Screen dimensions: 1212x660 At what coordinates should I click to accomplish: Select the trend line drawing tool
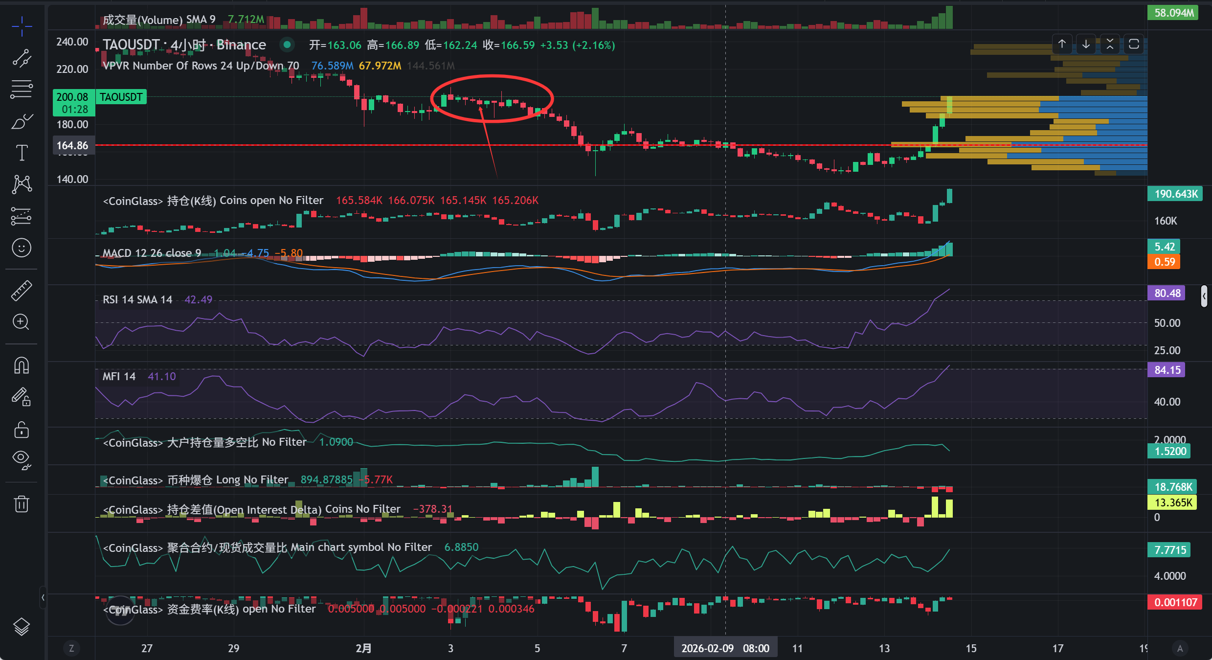tap(22, 58)
